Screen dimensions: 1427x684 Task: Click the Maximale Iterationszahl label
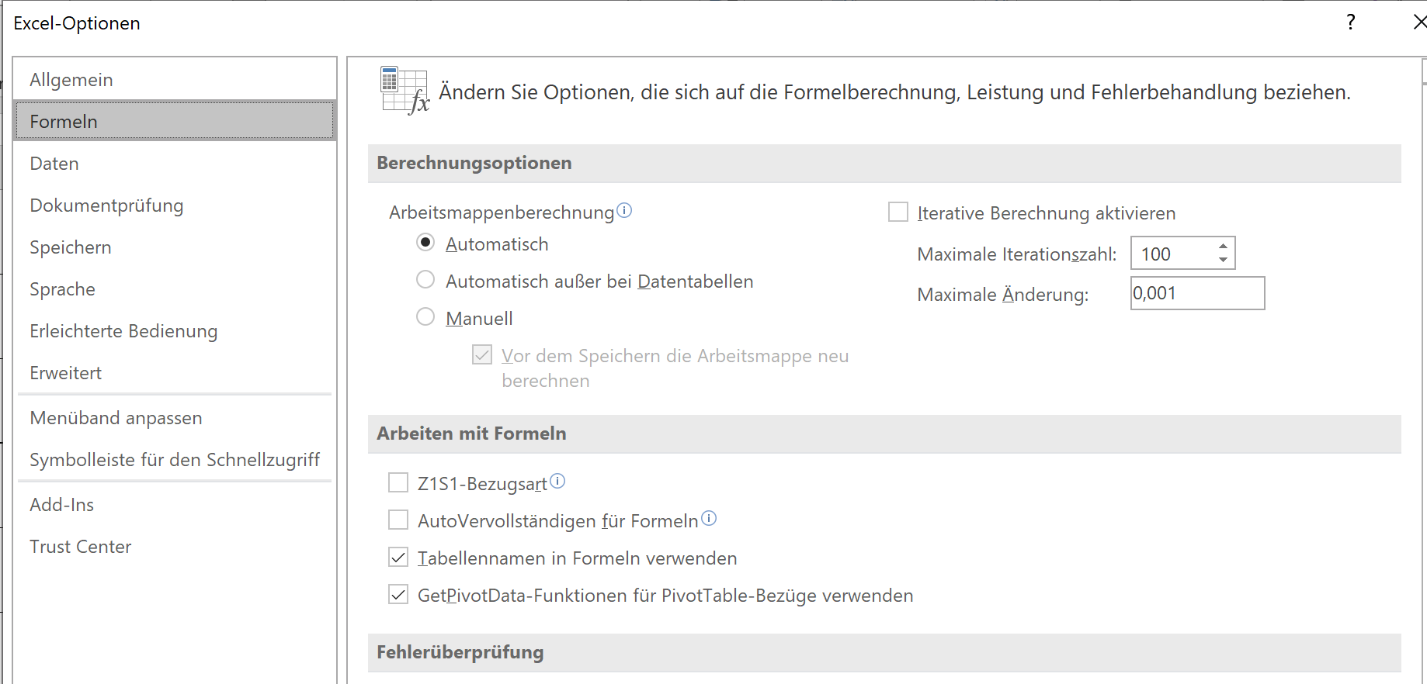1017,254
